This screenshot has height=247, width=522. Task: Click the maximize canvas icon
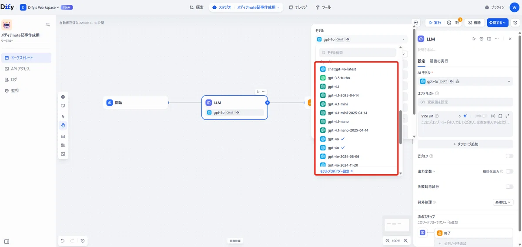(x=63, y=154)
